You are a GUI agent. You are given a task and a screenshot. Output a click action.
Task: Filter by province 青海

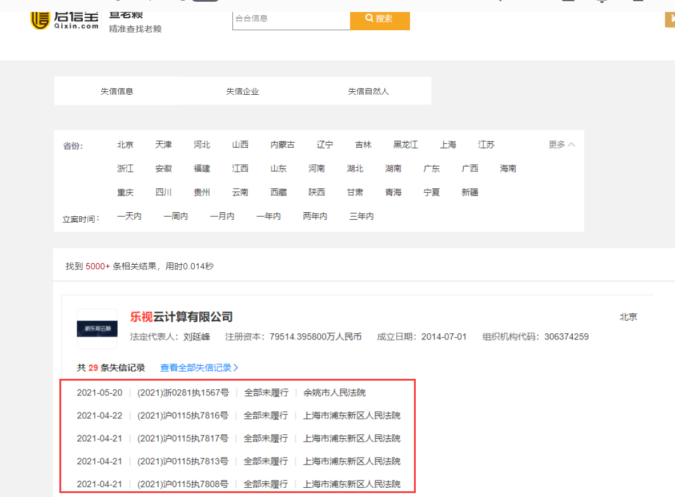(393, 192)
